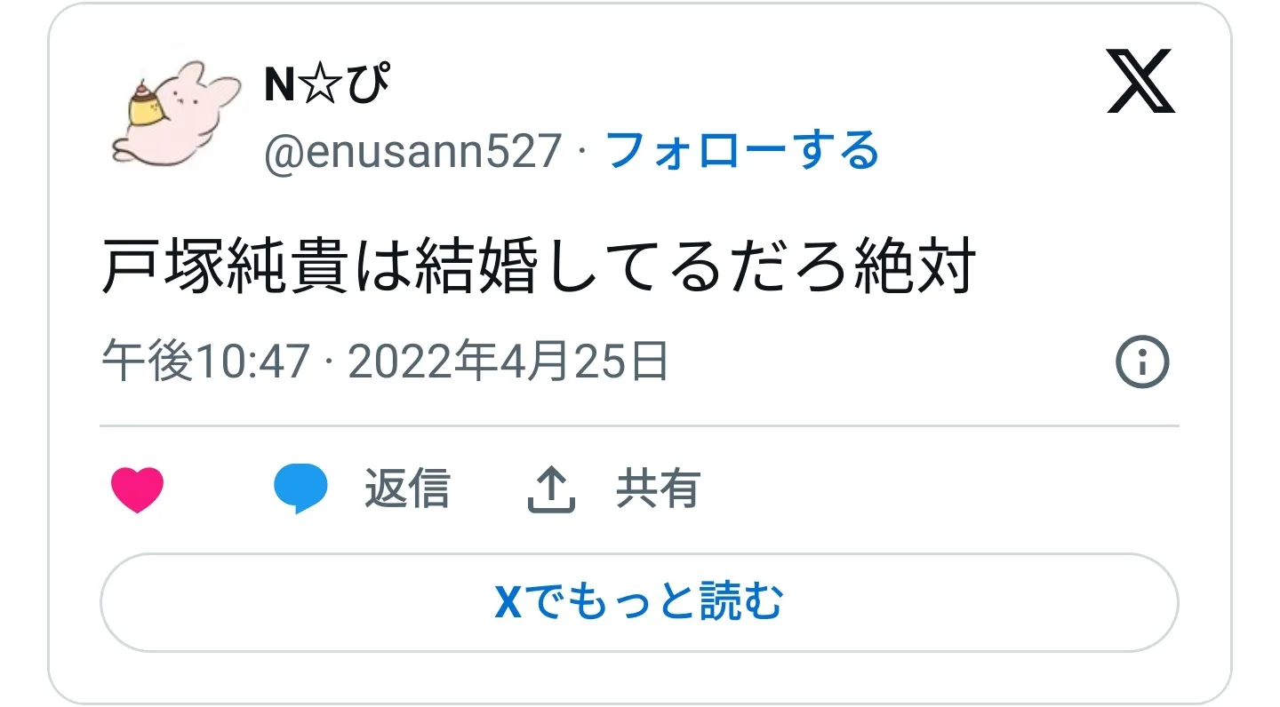Image resolution: width=1280 pixels, height=707 pixels.
Task: Open the @enusann527 handle link
Action: pos(413,151)
